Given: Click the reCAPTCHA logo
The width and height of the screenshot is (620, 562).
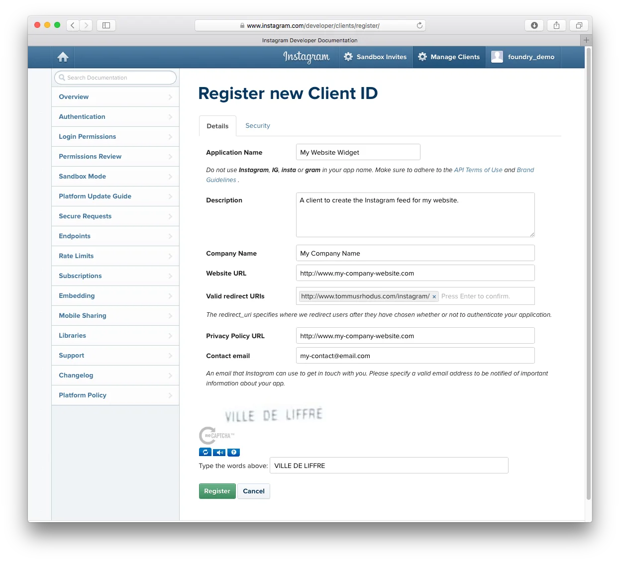Looking at the screenshot, I should point(216,436).
